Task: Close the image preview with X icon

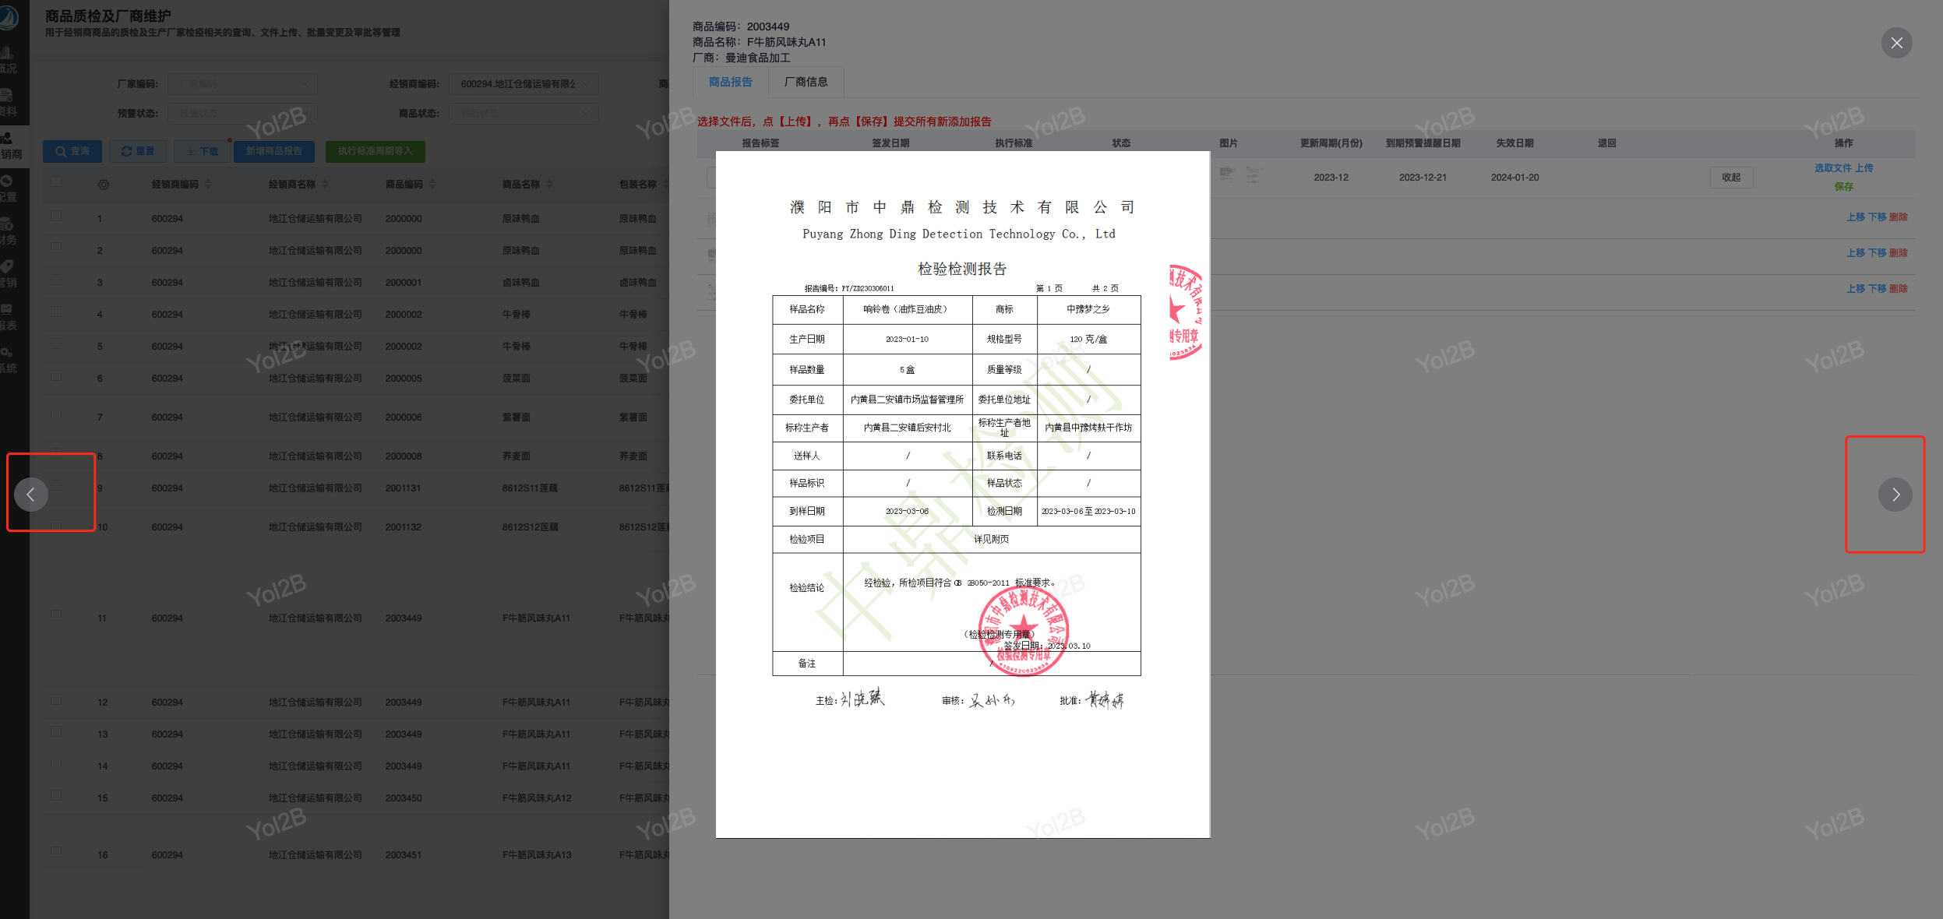Action: tap(1896, 43)
